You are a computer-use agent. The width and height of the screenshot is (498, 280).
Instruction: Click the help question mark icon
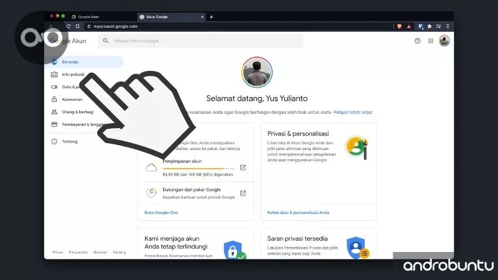417,41
